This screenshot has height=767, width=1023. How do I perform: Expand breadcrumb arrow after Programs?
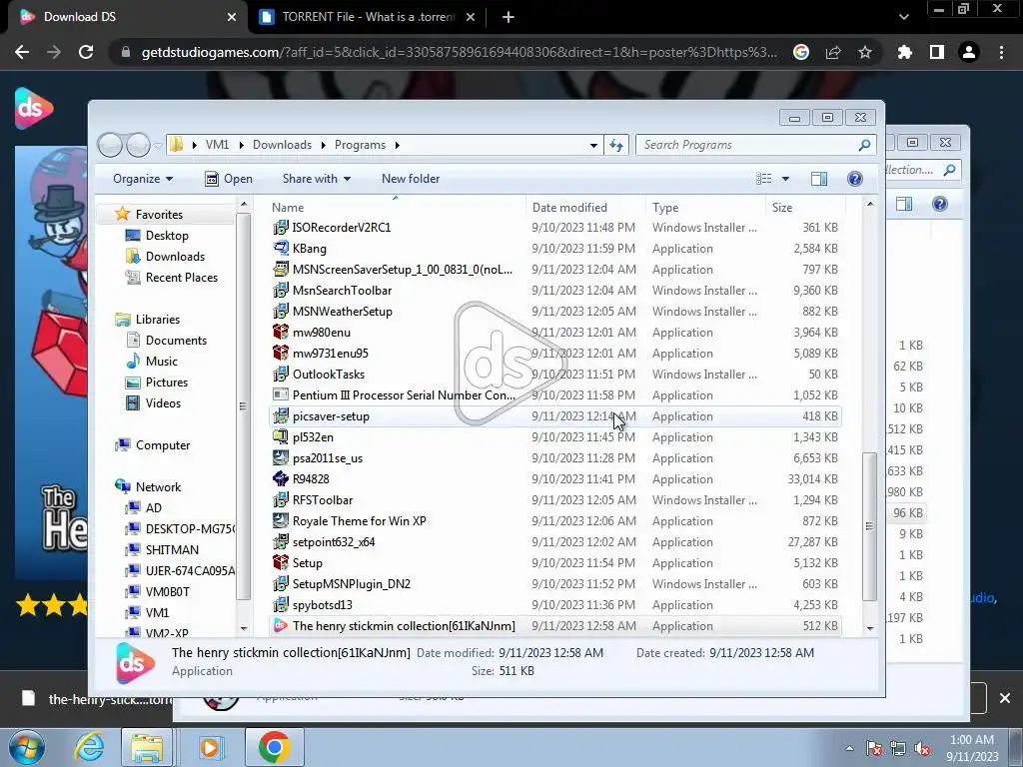(x=397, y=145)
